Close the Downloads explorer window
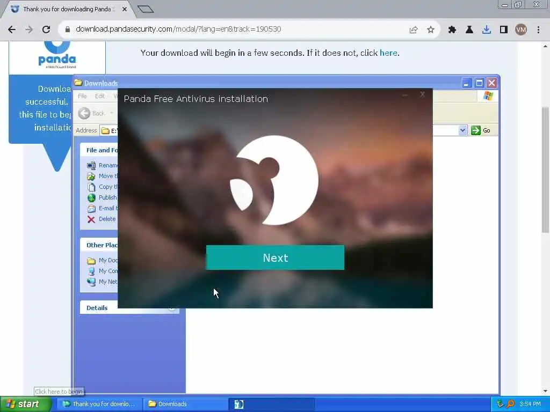 tap(492, 83)
